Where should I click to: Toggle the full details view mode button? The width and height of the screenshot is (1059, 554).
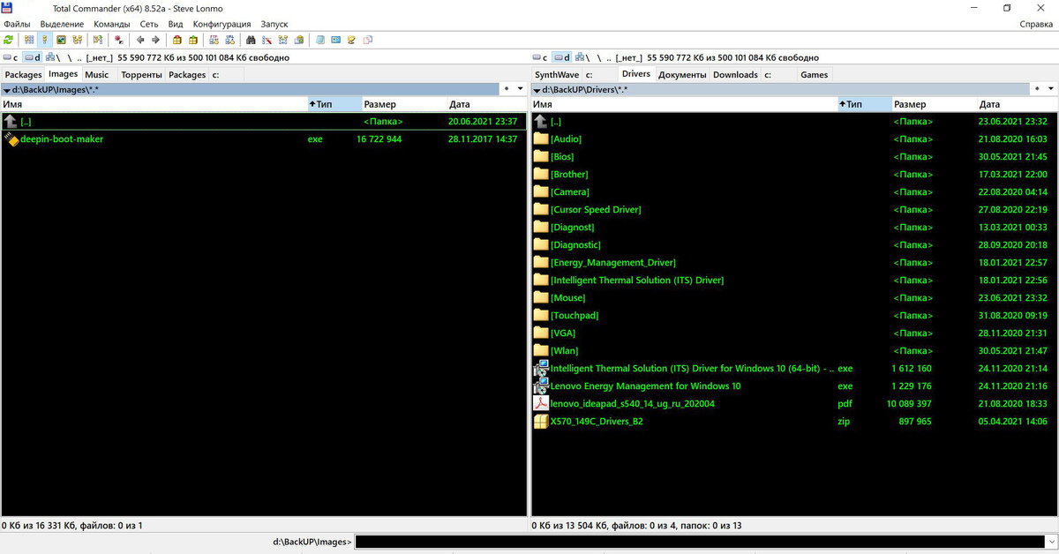[45, 40]
